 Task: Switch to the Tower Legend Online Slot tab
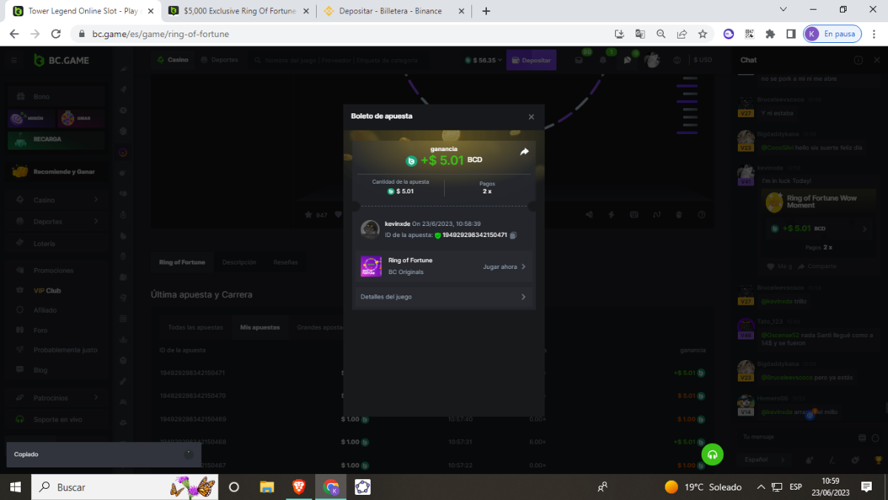[81, 11]
